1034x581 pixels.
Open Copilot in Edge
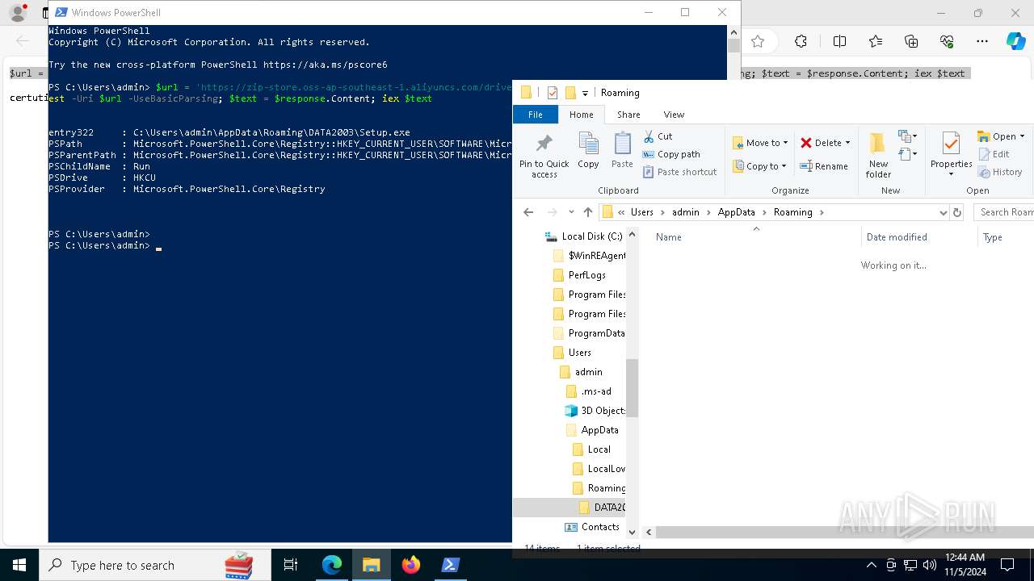pyautogui.click(x=1016, y=41)
